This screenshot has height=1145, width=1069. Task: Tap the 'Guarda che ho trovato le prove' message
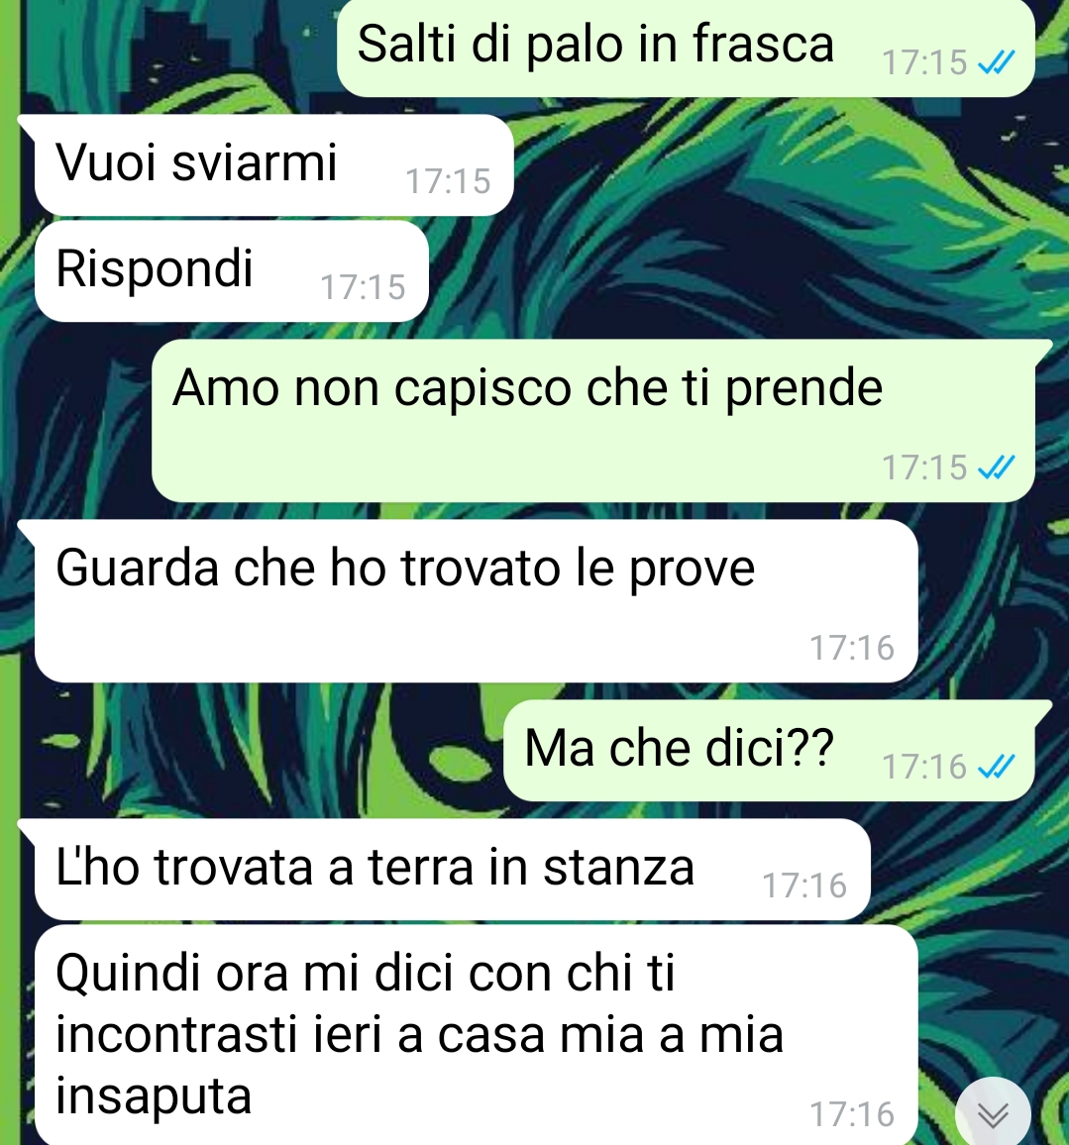pyautogui.click(x=477, y=601)
